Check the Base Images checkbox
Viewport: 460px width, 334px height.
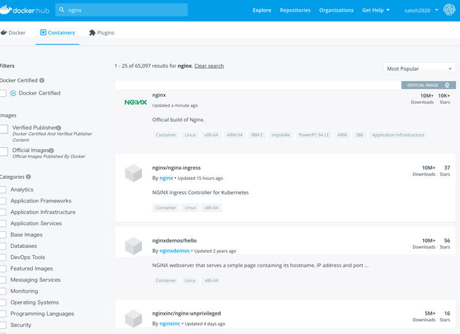pyautogui.click(x=3, y=235)
